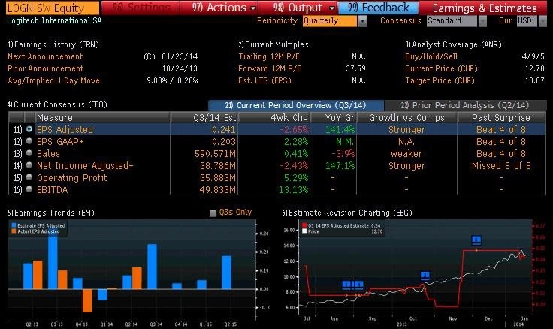Image resolution: width=553 pixels, height=329 pixels.
Task: Click the Operating Profit 4Wk change 5.29%
Action: click(296, 178)
